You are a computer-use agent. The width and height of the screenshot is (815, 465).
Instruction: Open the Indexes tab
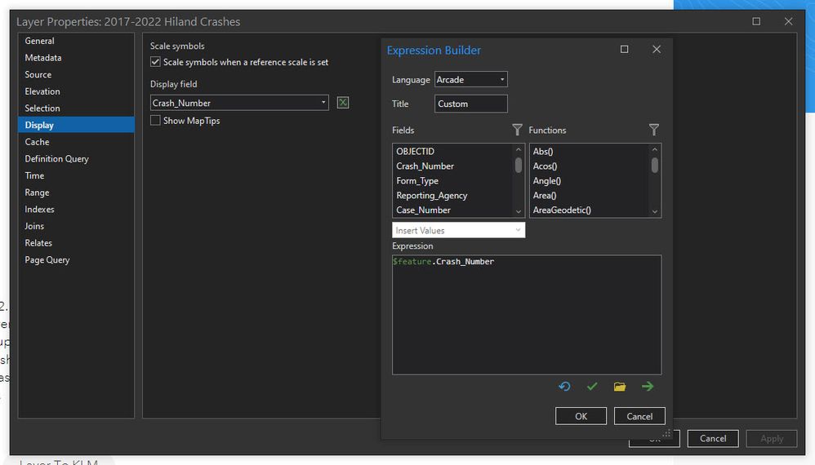(76, 209)
